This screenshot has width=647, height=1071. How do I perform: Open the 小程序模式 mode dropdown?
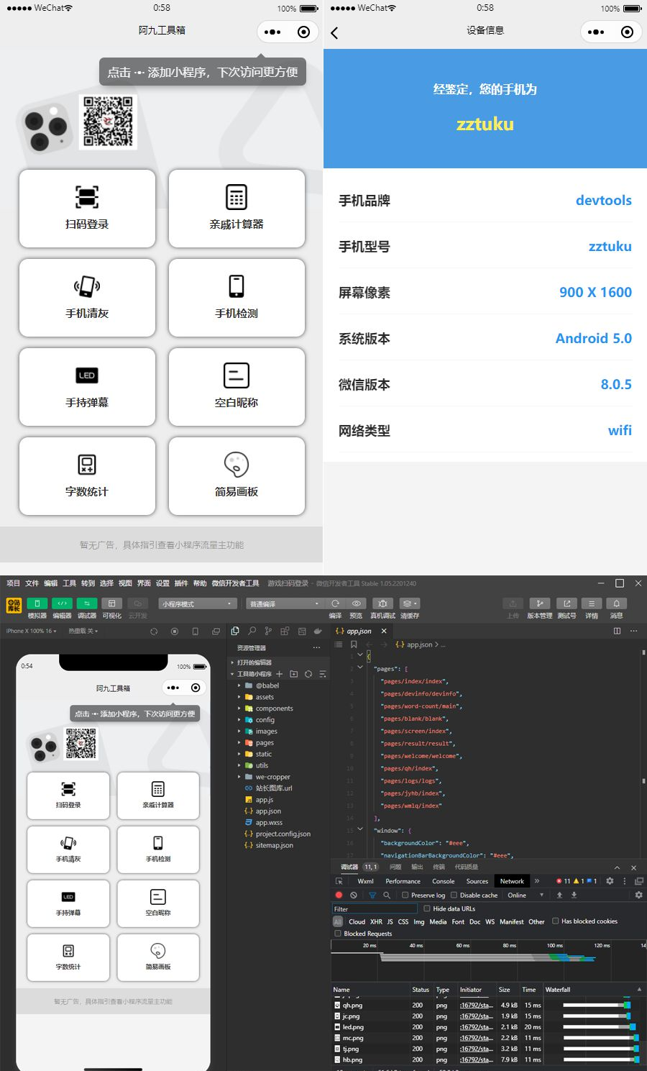pyautogui.click(x=198, y=603)
